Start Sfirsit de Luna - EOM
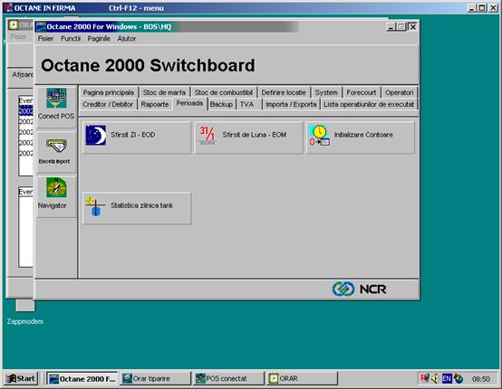Screen dimensions: 502x389 point(248,138)
